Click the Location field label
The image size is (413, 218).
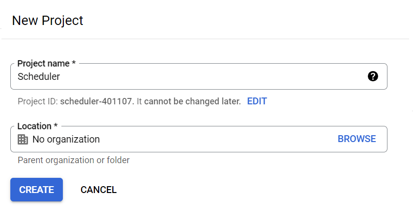coord(34,126)
